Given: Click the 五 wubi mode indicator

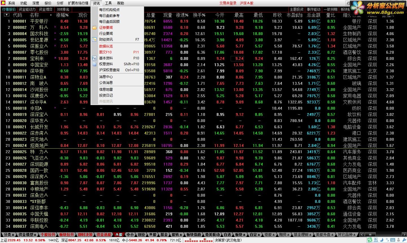Looking at the screenshot, I should tap(376, 240).
